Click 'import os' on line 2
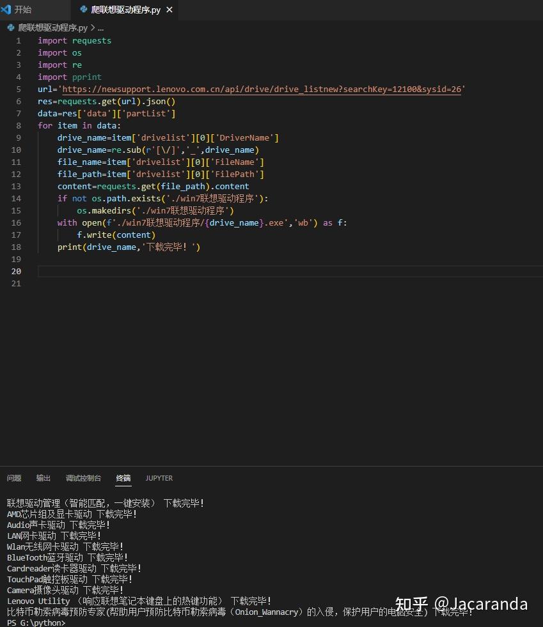Viewport: 543px width, 627px height. click(59, 53)
